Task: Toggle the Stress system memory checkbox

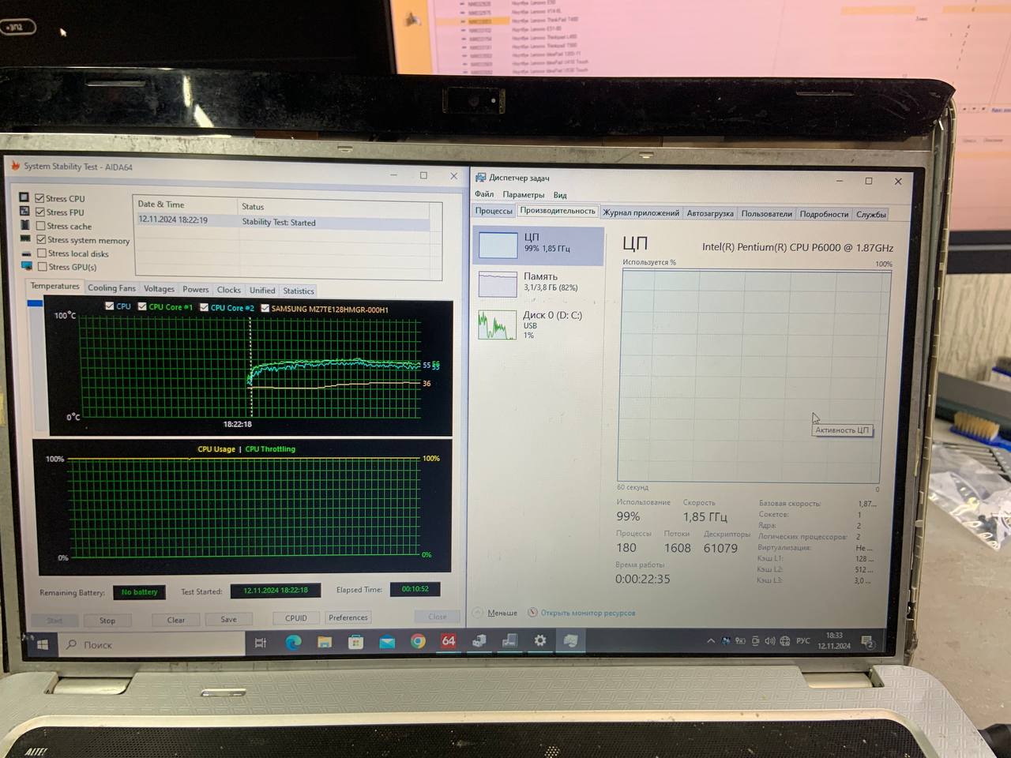Action: pyautogui.click(x=41, y=239)
